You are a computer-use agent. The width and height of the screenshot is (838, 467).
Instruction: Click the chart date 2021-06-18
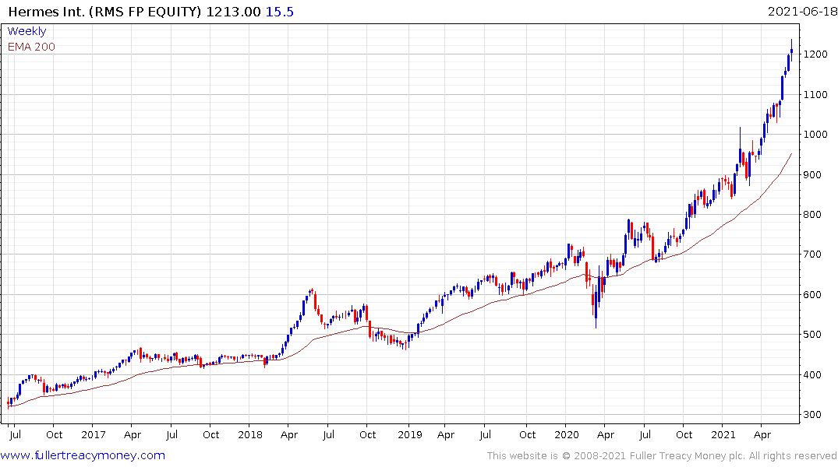click(x=802, y=12)
